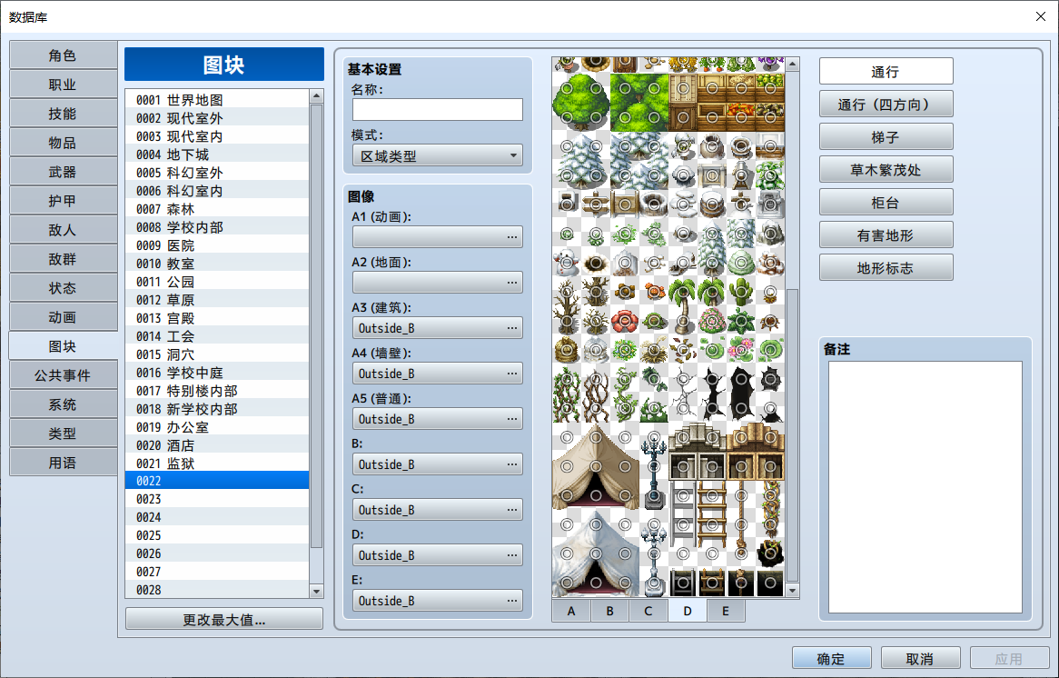Click inside the 备注 notes box
The image size is (1059, 678).
tap(925, 487)
